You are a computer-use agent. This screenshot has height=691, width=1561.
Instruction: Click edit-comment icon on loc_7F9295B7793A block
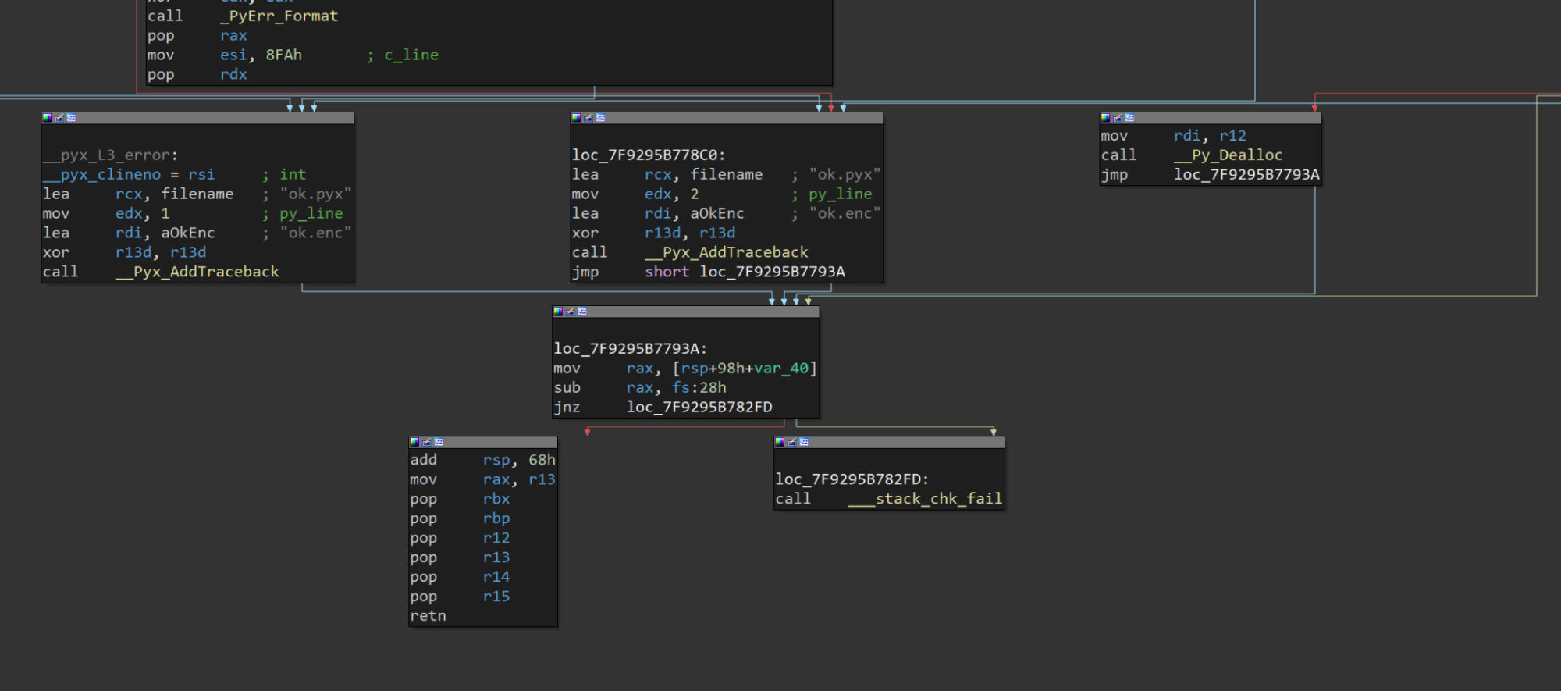point(571,312)
